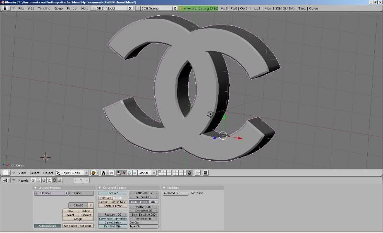Open the SCE:Scene selector dropdown
This screenshot has width=383, height=233.
tap(138, 8)
